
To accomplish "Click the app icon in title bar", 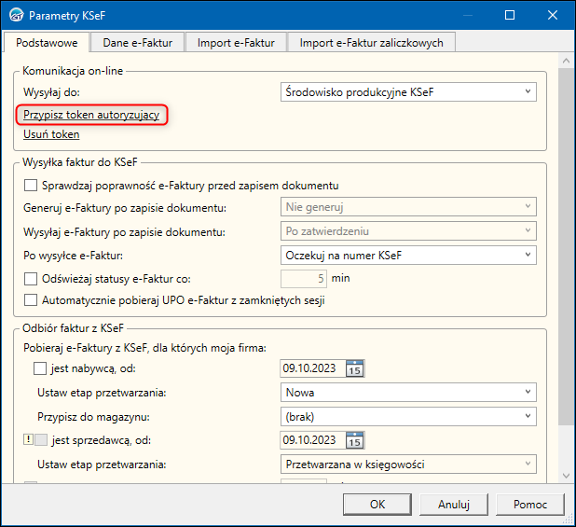I will pos(15,16).
